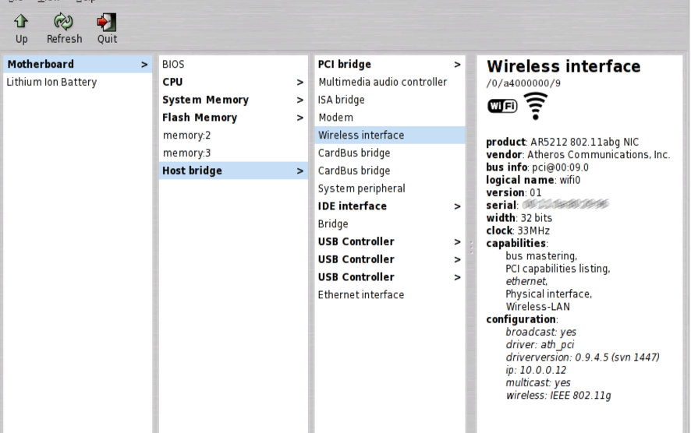
Task: Select Lithium Ion Battery entry
Action: pos(77,83)
